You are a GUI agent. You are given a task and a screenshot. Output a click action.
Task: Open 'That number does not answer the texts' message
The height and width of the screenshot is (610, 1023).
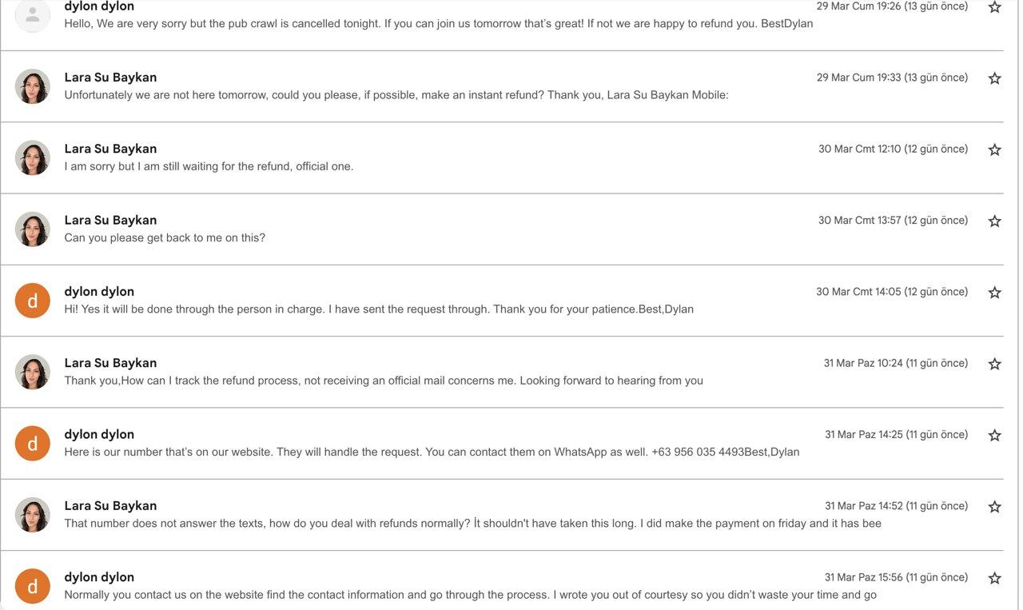[502, 514]
